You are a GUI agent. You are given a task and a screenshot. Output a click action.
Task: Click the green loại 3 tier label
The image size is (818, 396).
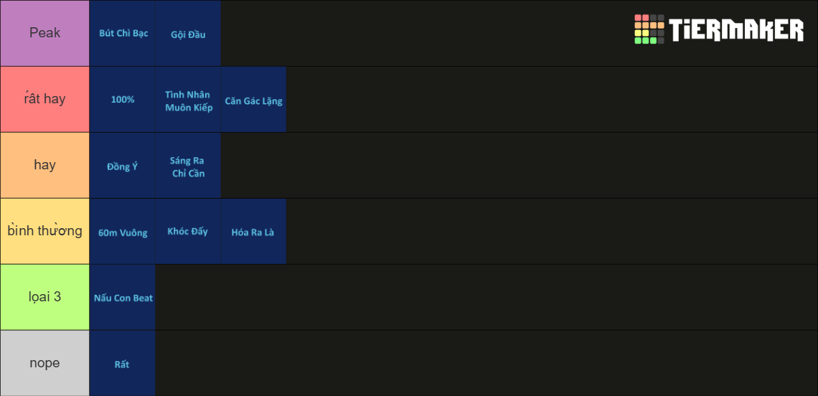point(45,298)
